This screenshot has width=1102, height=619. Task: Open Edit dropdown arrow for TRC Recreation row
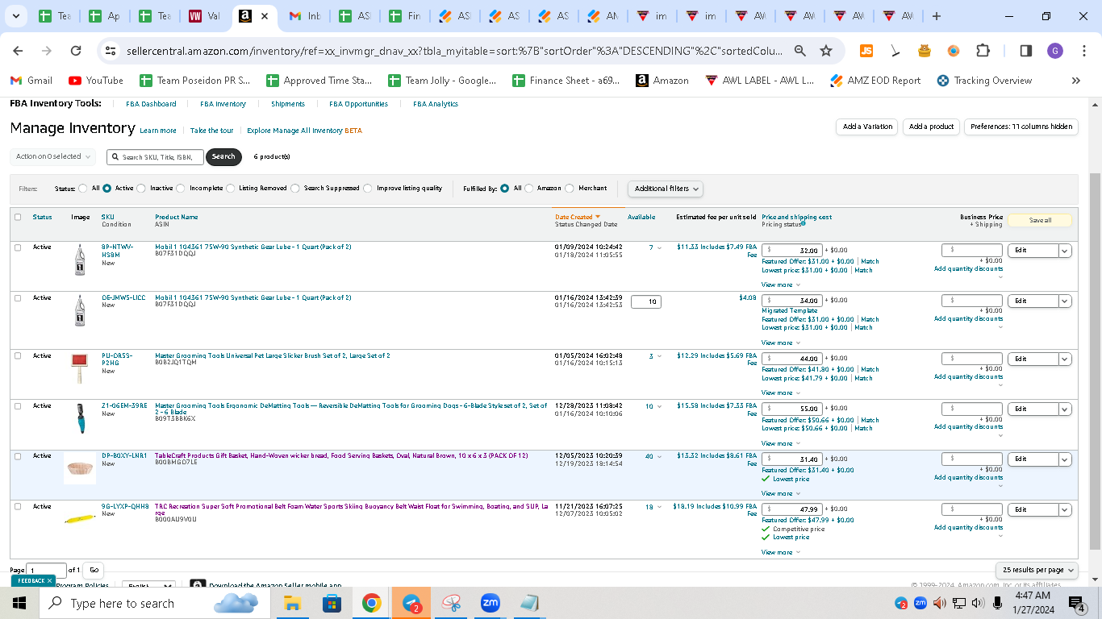(x=1064, y=509)
